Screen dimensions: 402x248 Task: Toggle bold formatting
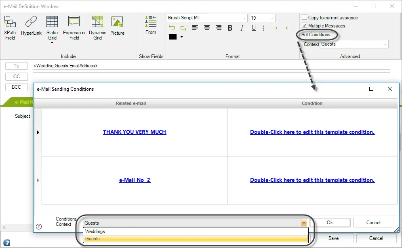point(230,28)
